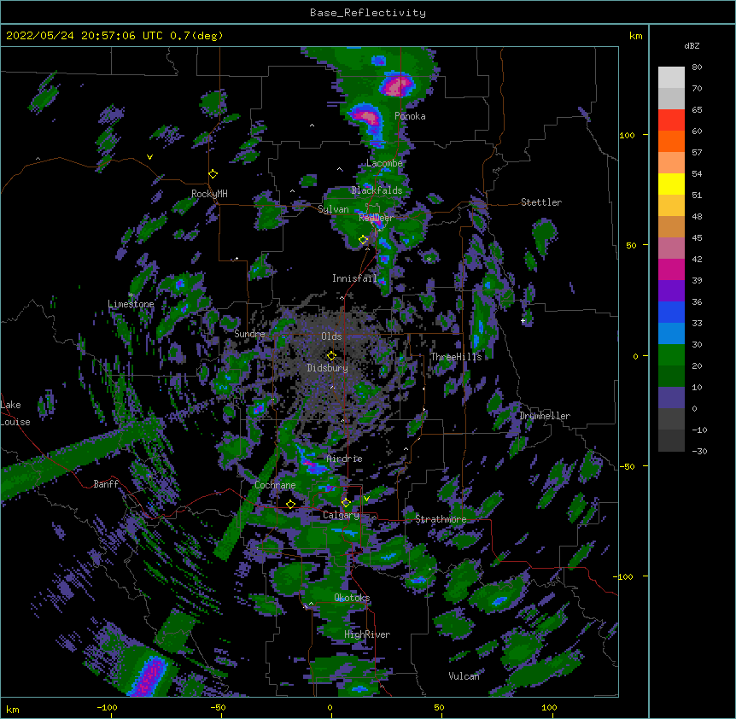The image size is (736, 719).
Task: Pick the red legend swatch below 65 dBZ
Action: click(671, 120)
